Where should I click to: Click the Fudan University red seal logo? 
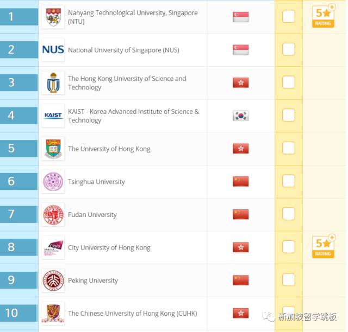point(53,215)
